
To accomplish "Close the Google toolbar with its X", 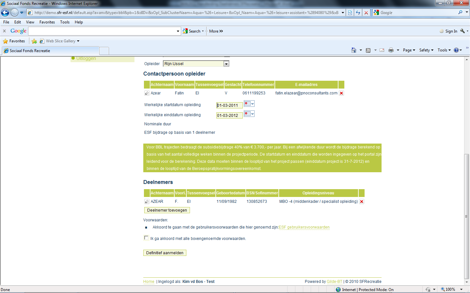I will [x=4, y=31].
